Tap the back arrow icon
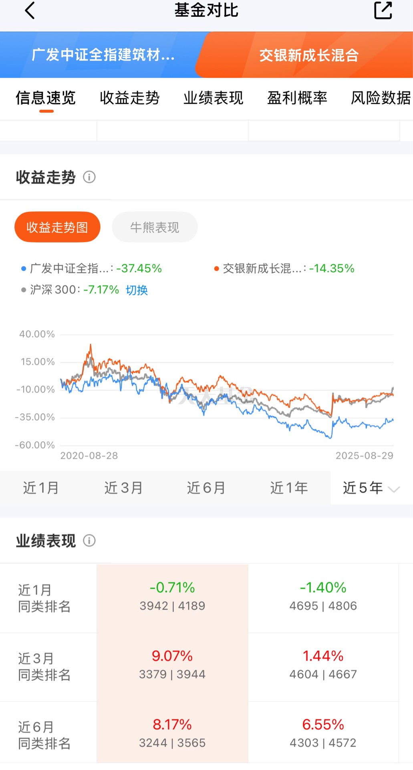The width and height of the screenshot is (413, 770). [30, 10]
